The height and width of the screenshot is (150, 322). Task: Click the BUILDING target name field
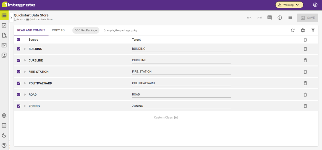(x=182, y=49)
